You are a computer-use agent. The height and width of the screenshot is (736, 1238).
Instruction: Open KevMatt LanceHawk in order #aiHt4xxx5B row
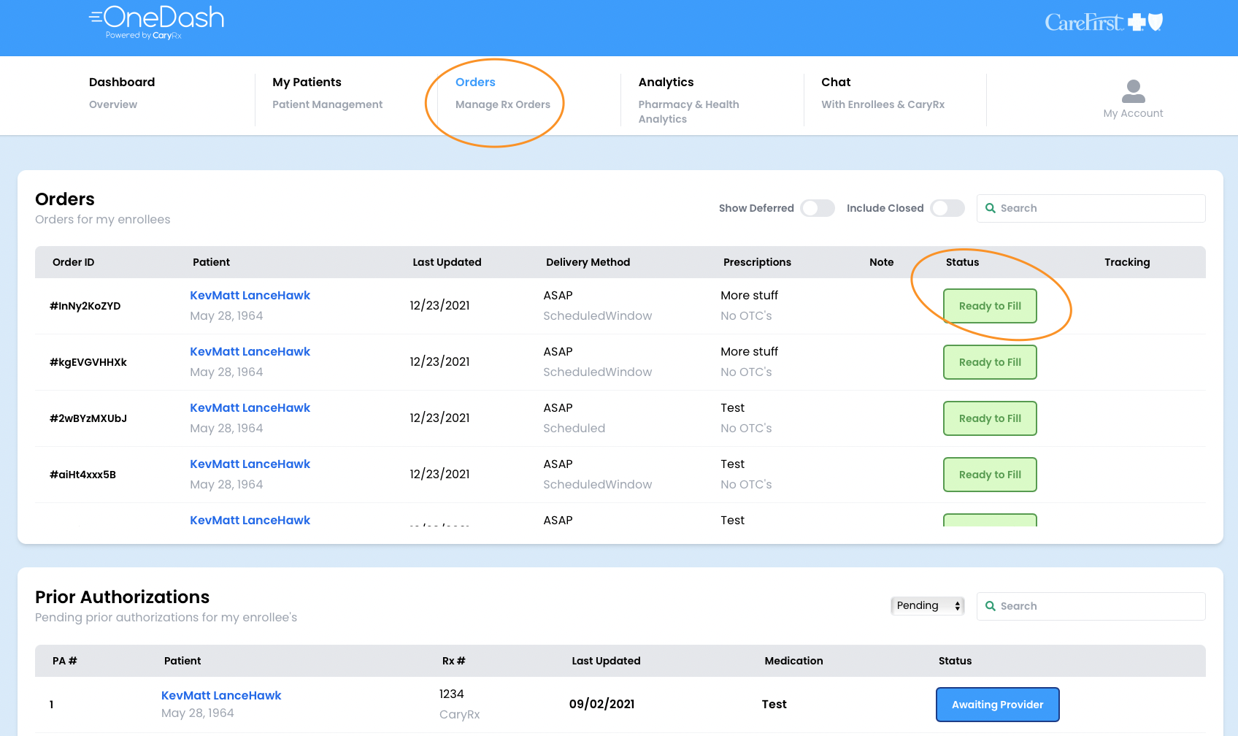(x=250, y=464)
